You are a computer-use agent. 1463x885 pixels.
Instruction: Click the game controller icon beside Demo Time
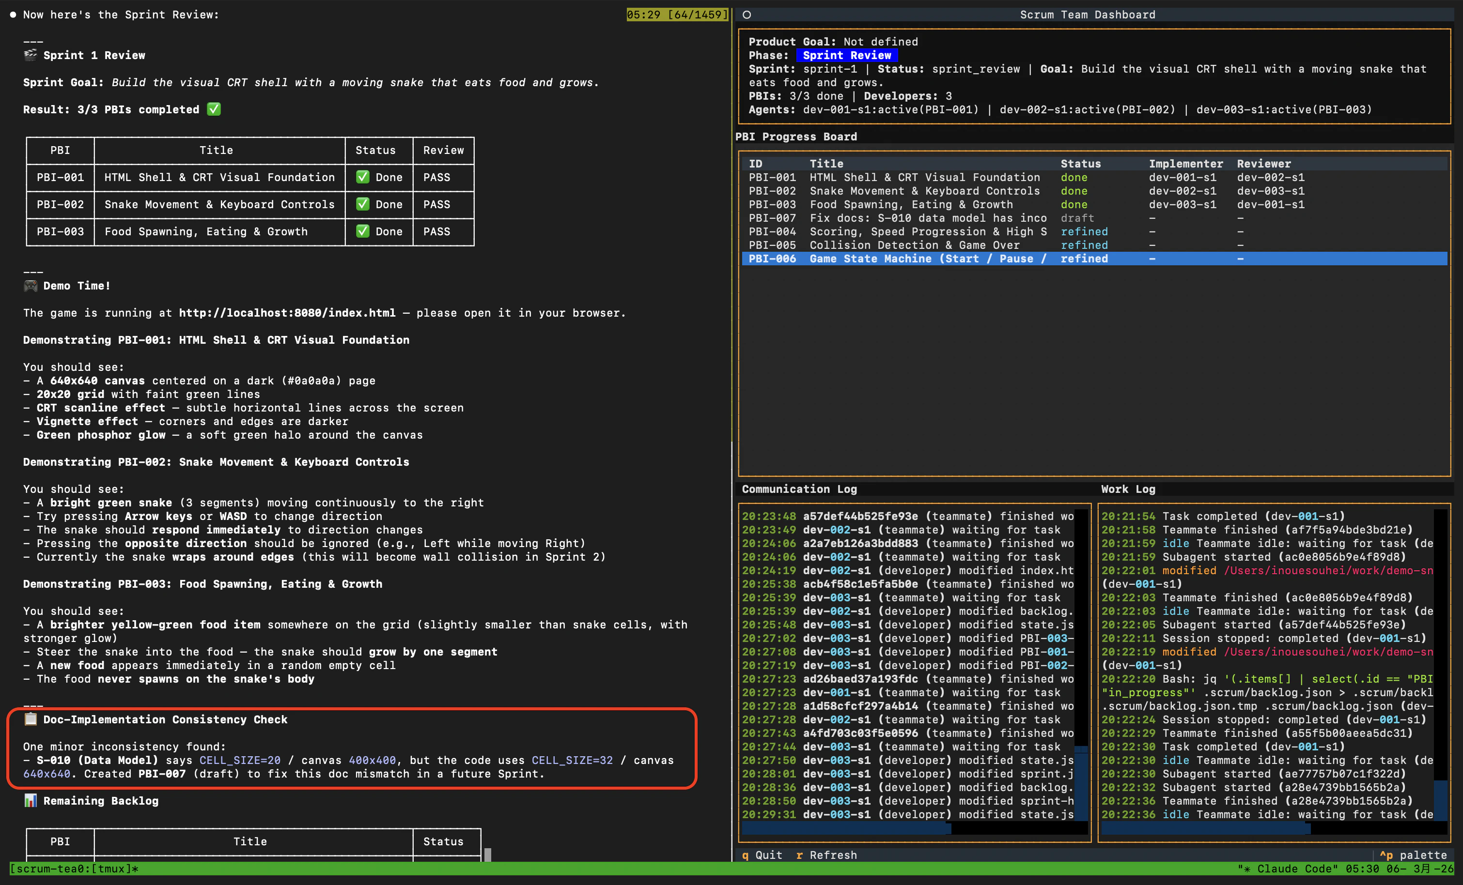(31, 286)
